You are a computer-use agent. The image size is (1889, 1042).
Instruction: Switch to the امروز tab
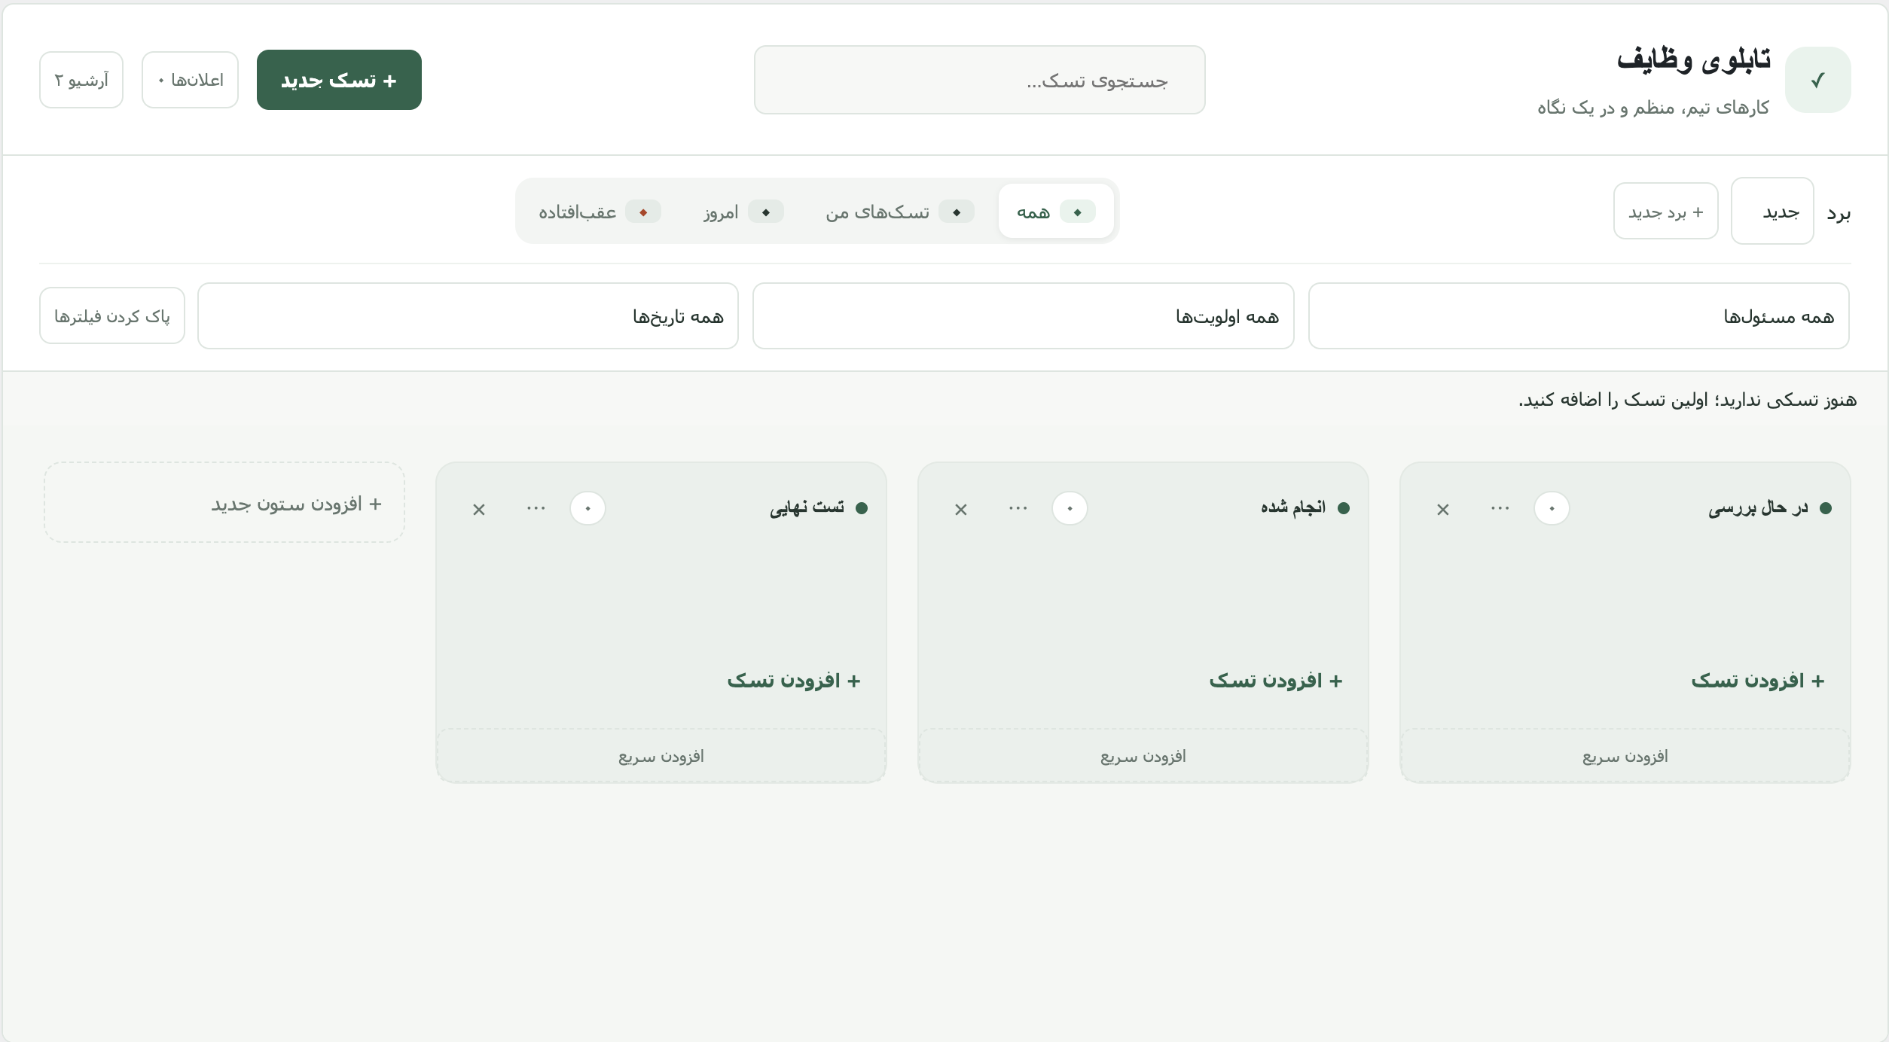coord(743,212)
